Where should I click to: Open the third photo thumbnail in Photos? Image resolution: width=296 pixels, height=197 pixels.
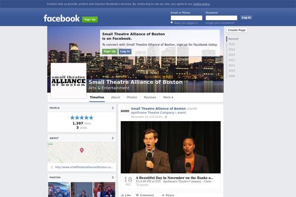point(104,190)
